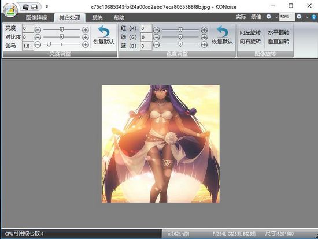Increase 亮度 with its plus button

pyautogui.click(x=86, y=30)
